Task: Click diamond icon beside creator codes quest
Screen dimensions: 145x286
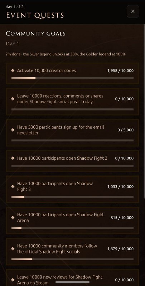Action: (13, 70)
